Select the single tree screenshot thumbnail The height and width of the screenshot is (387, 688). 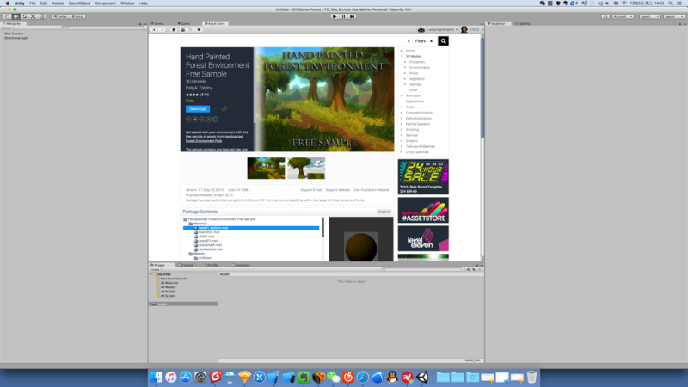pyautogui.click(x=306, y=168)
